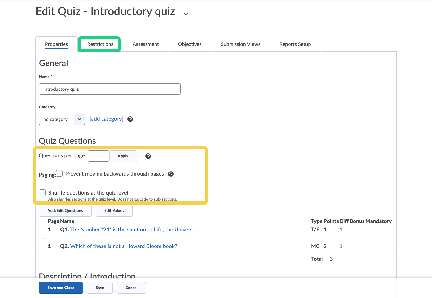Click the add category link

106,119
